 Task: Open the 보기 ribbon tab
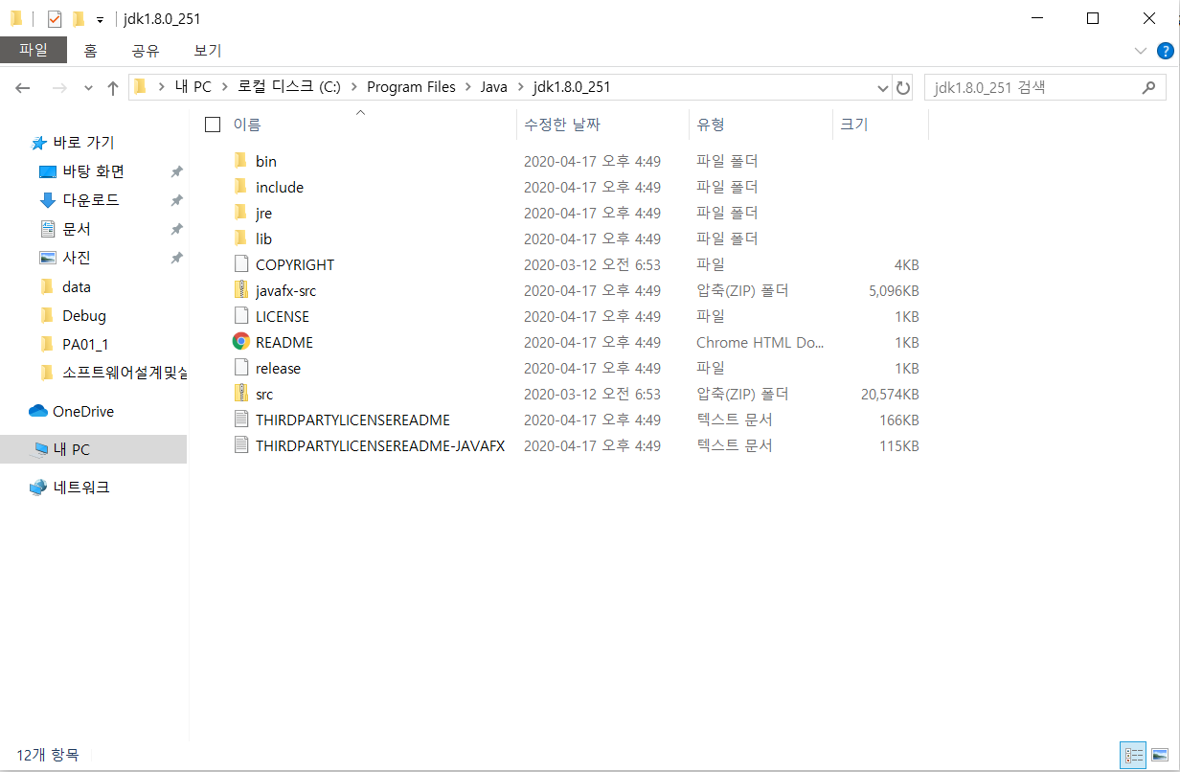click(x=208, y=51)
